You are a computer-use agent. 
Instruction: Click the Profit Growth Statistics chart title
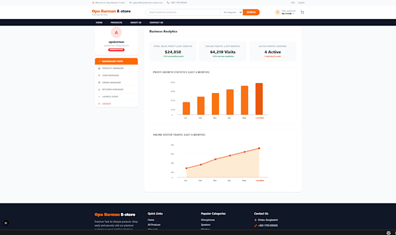pyautogui.click(x=181, y=72)
